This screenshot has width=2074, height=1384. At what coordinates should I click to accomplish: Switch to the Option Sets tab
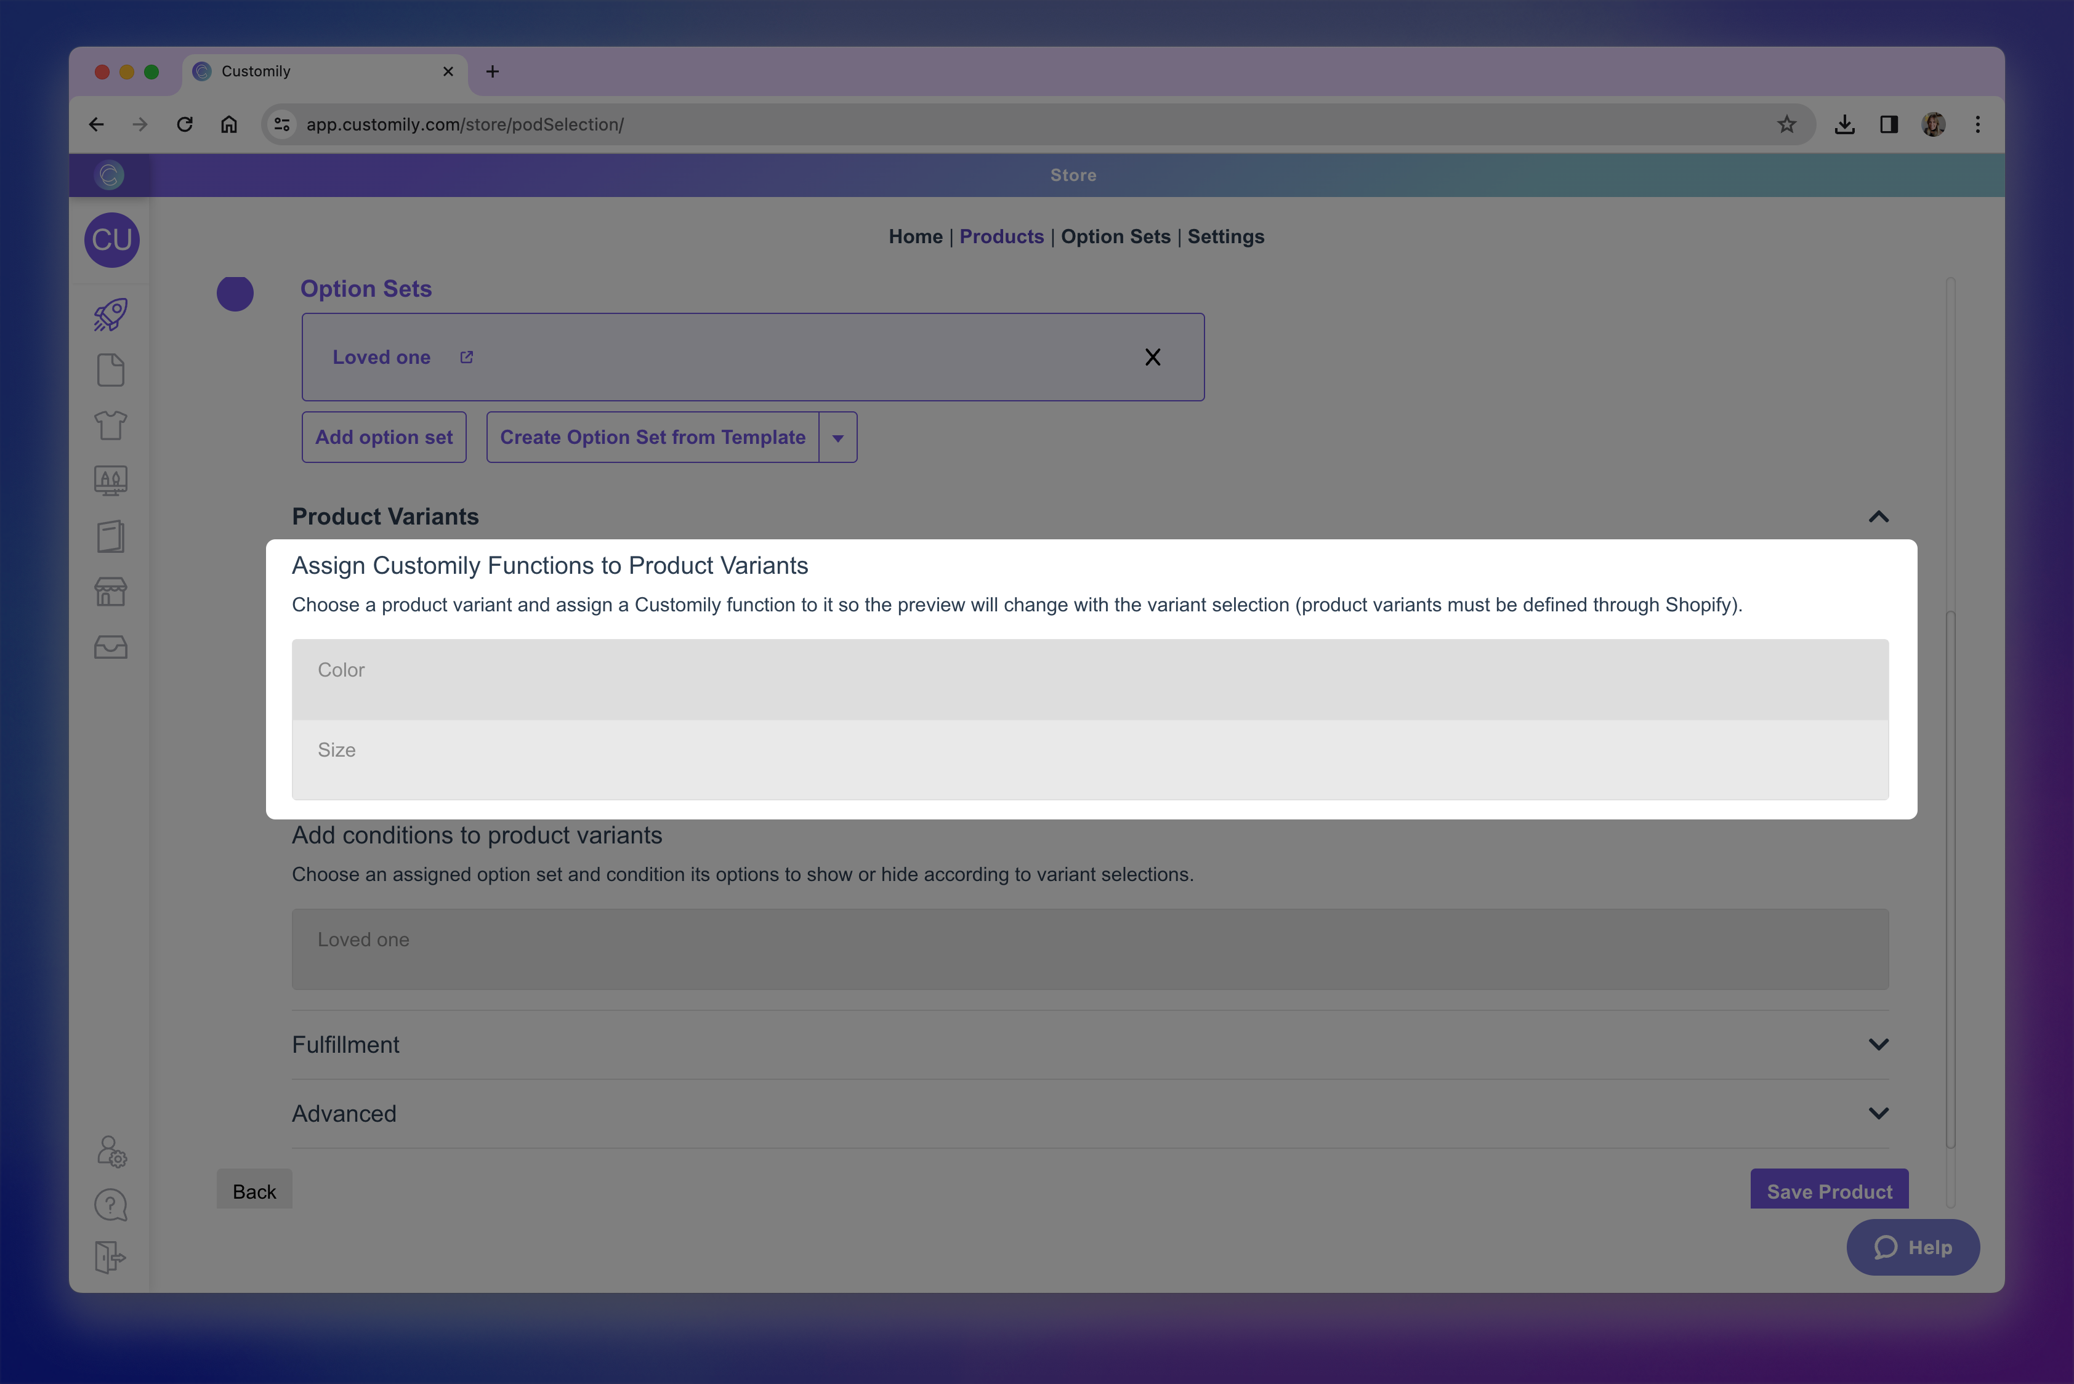click(1115, 236)
